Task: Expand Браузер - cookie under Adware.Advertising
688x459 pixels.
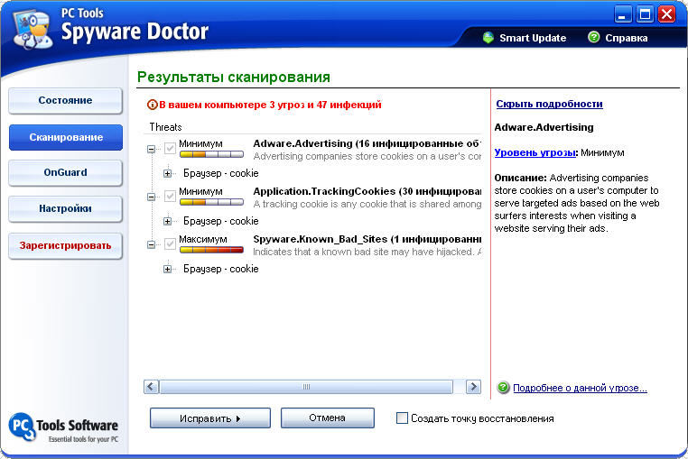Action: click(x=168, y=174)
